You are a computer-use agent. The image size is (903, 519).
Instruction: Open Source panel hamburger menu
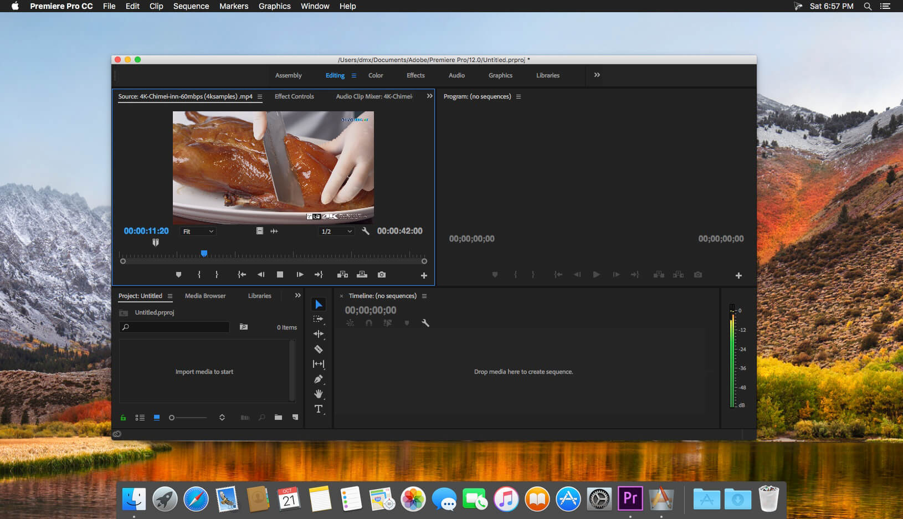[260, 97]
